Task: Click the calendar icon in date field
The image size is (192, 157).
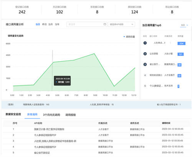Action: 105,24
